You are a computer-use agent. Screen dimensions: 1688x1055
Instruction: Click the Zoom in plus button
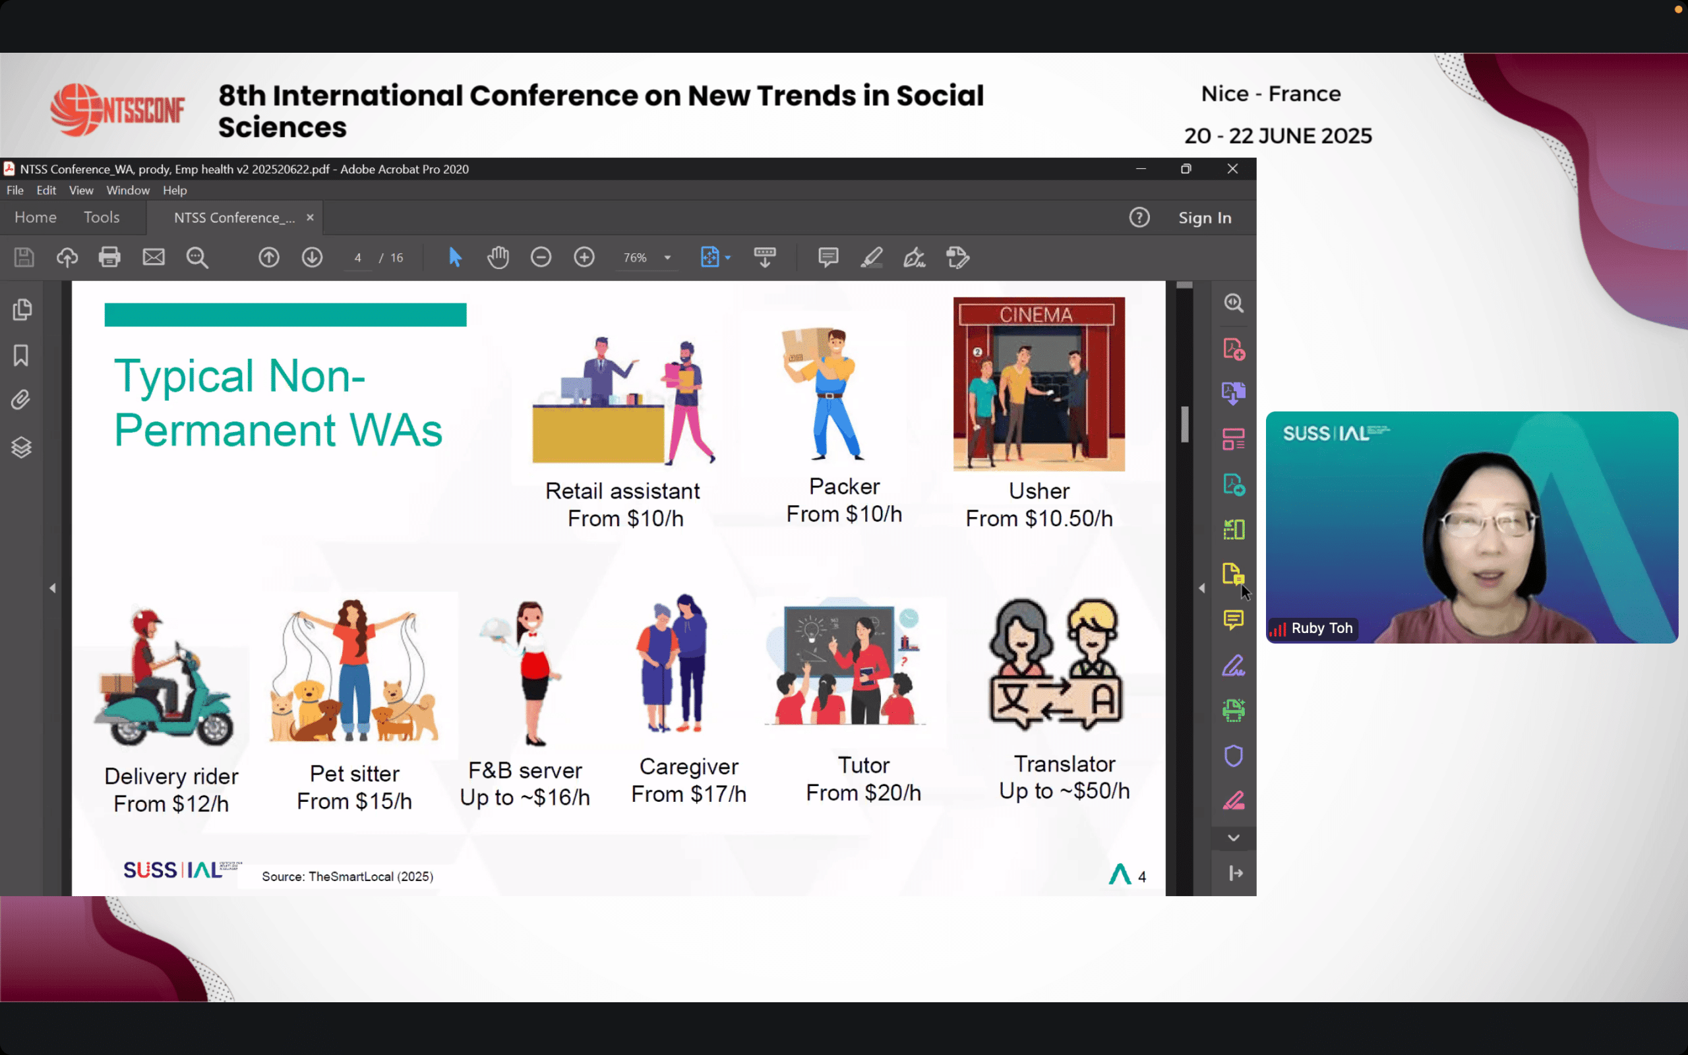pyautogui.click(x=584, y=257)
